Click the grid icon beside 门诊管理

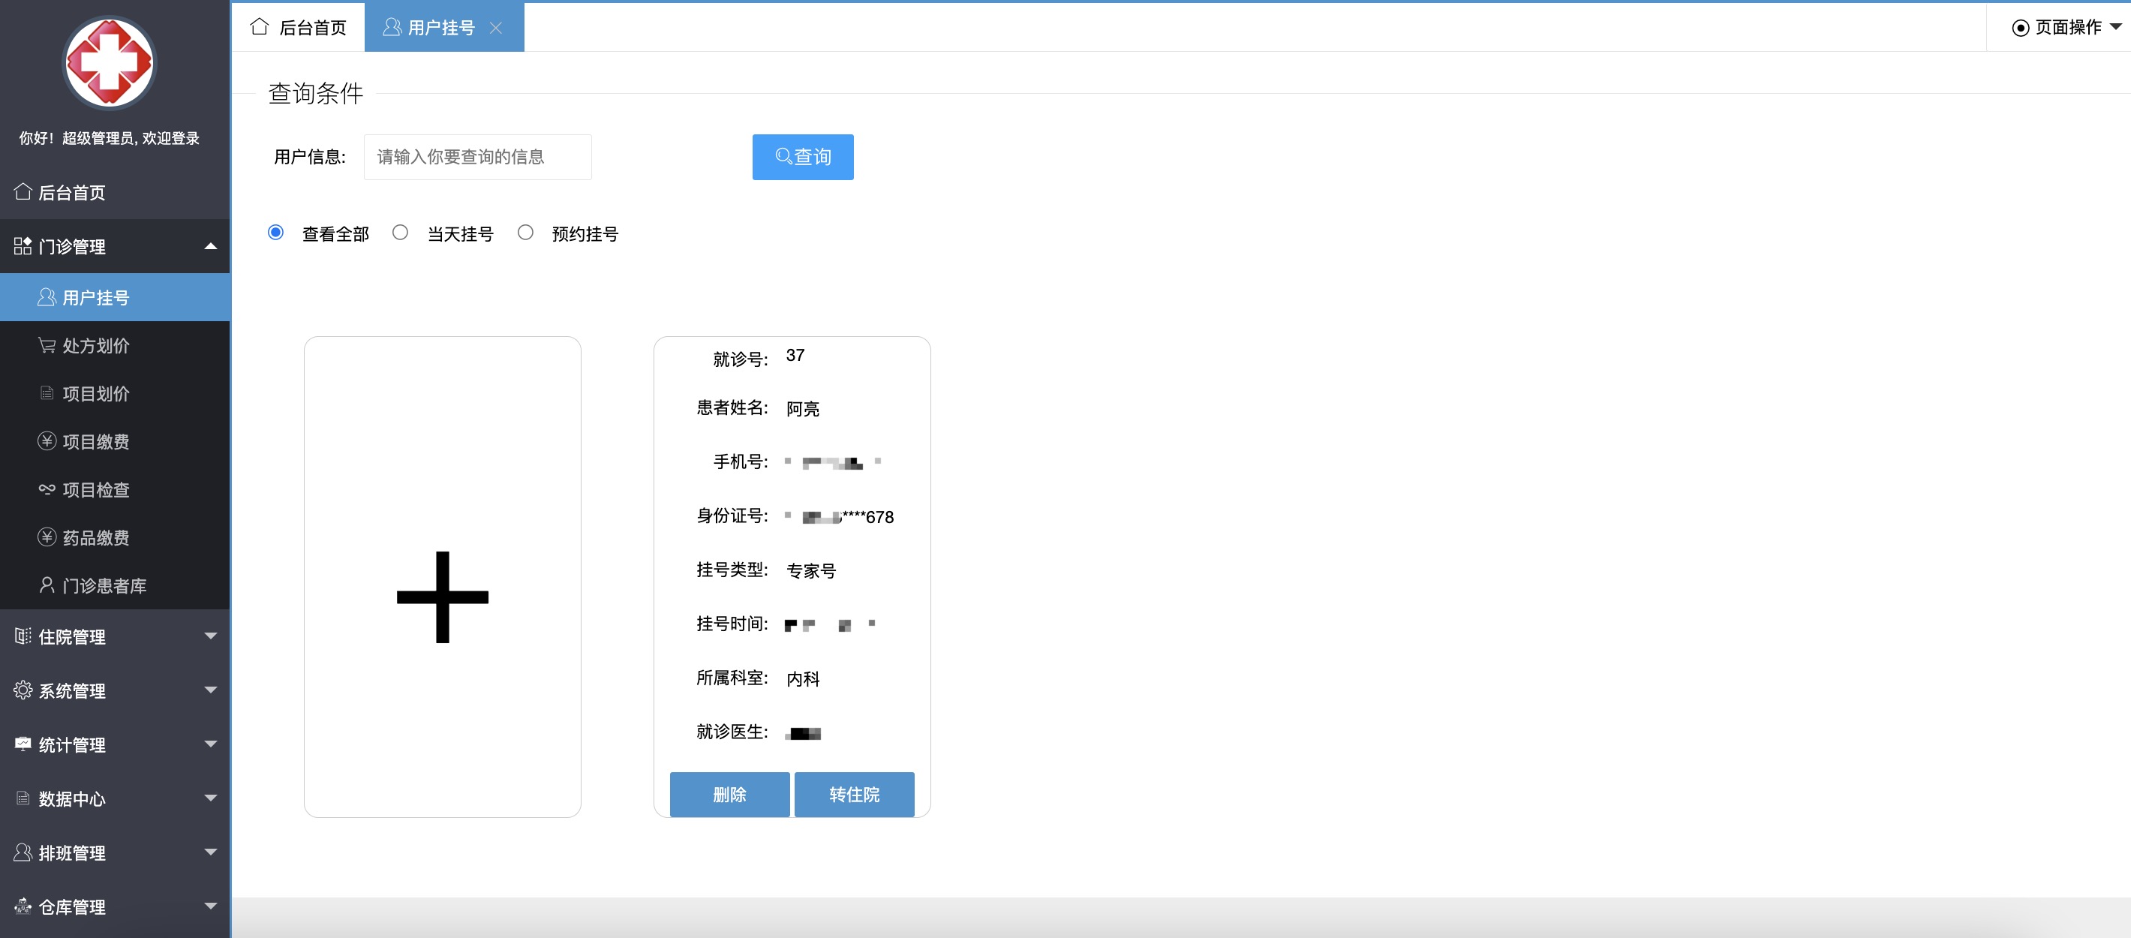coord(23,245)
